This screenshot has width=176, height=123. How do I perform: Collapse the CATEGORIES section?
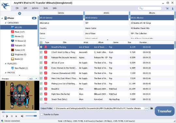point(6,23)
